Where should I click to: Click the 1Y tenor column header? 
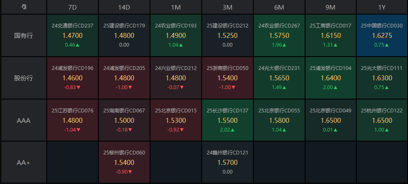click(382, 7)
